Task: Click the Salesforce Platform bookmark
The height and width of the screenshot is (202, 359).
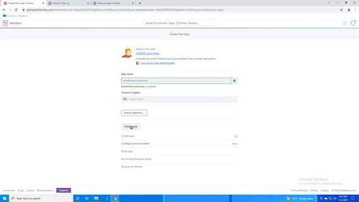Action: [15, 16]
